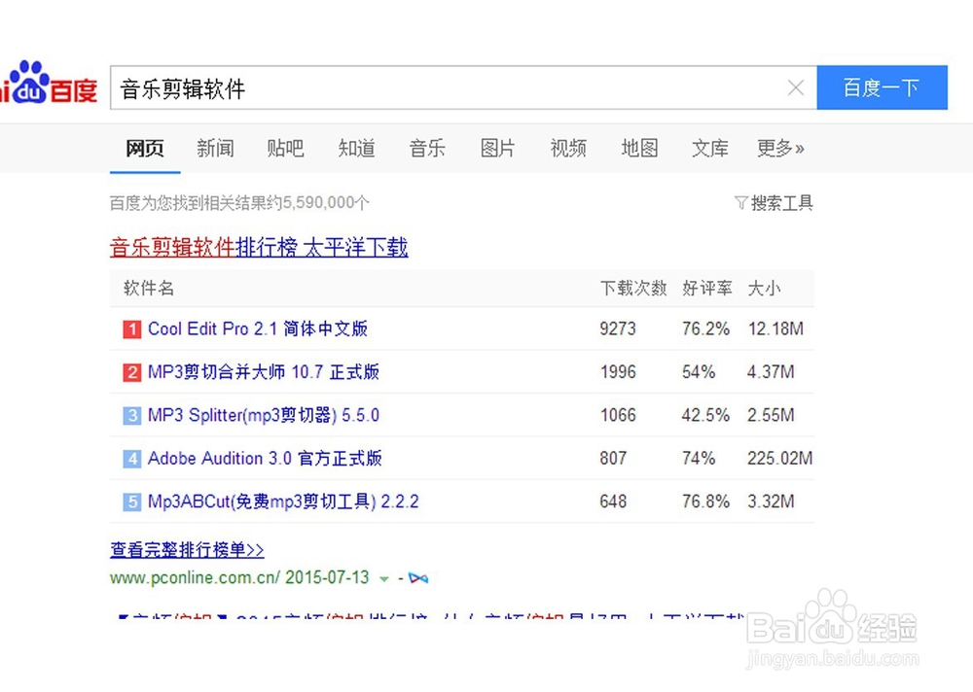This screenshot has width=973, height=692.
Task: Click the 下载次数 column header
Action: point(633,289)
